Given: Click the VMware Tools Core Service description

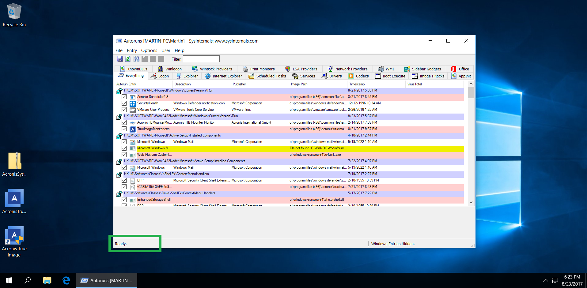Looking at the screenshot, I should tap(193, 110).
